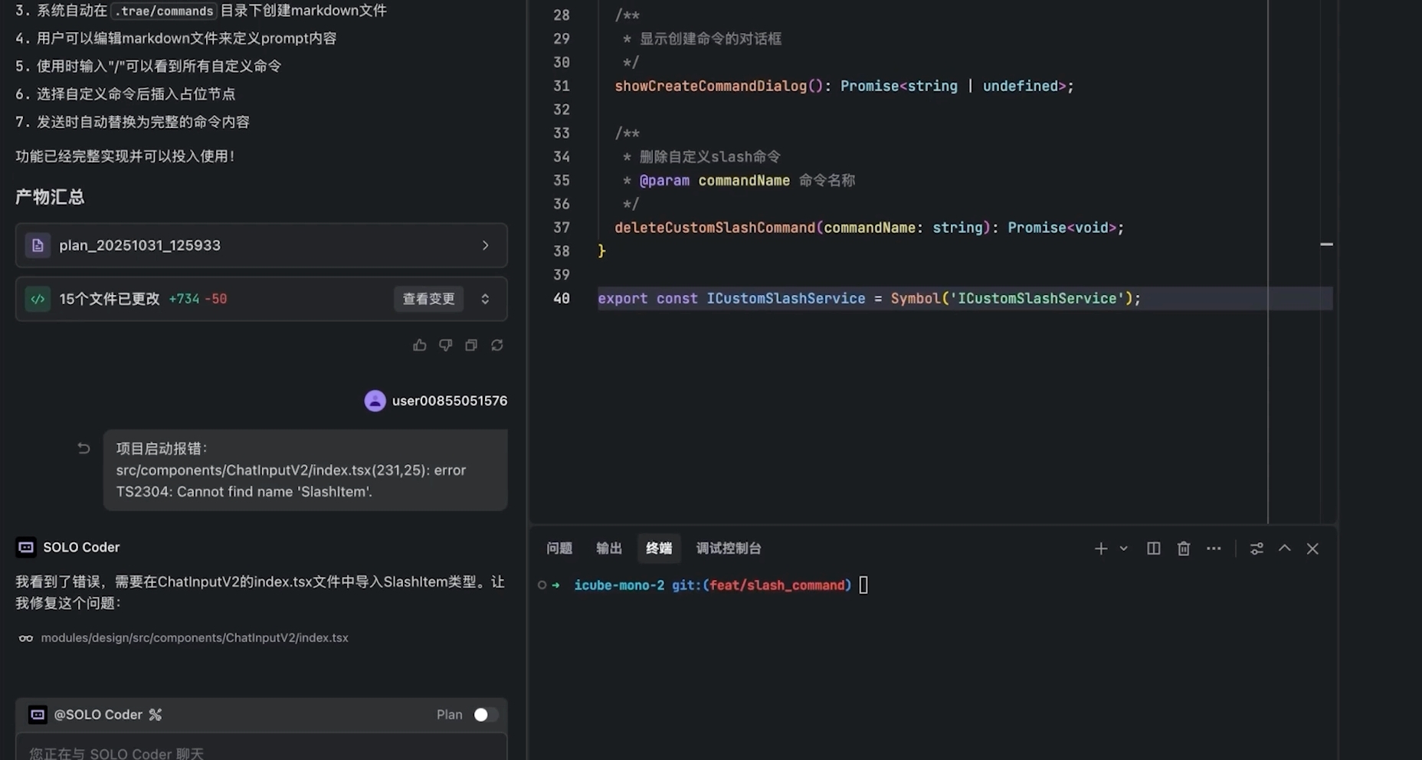Image resolution: width=1422 pixels, height=760 pixels.
Task: Open terminal more actions ellipsis menu
Action: click(x=1214, y=549)
